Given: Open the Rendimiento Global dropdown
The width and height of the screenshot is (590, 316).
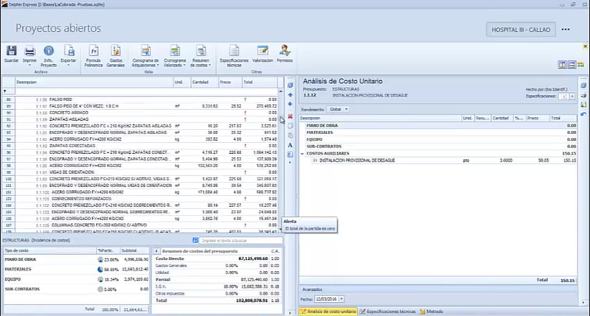Looking at the screenshot, I should pyautogui.click(x=338, y=109).
